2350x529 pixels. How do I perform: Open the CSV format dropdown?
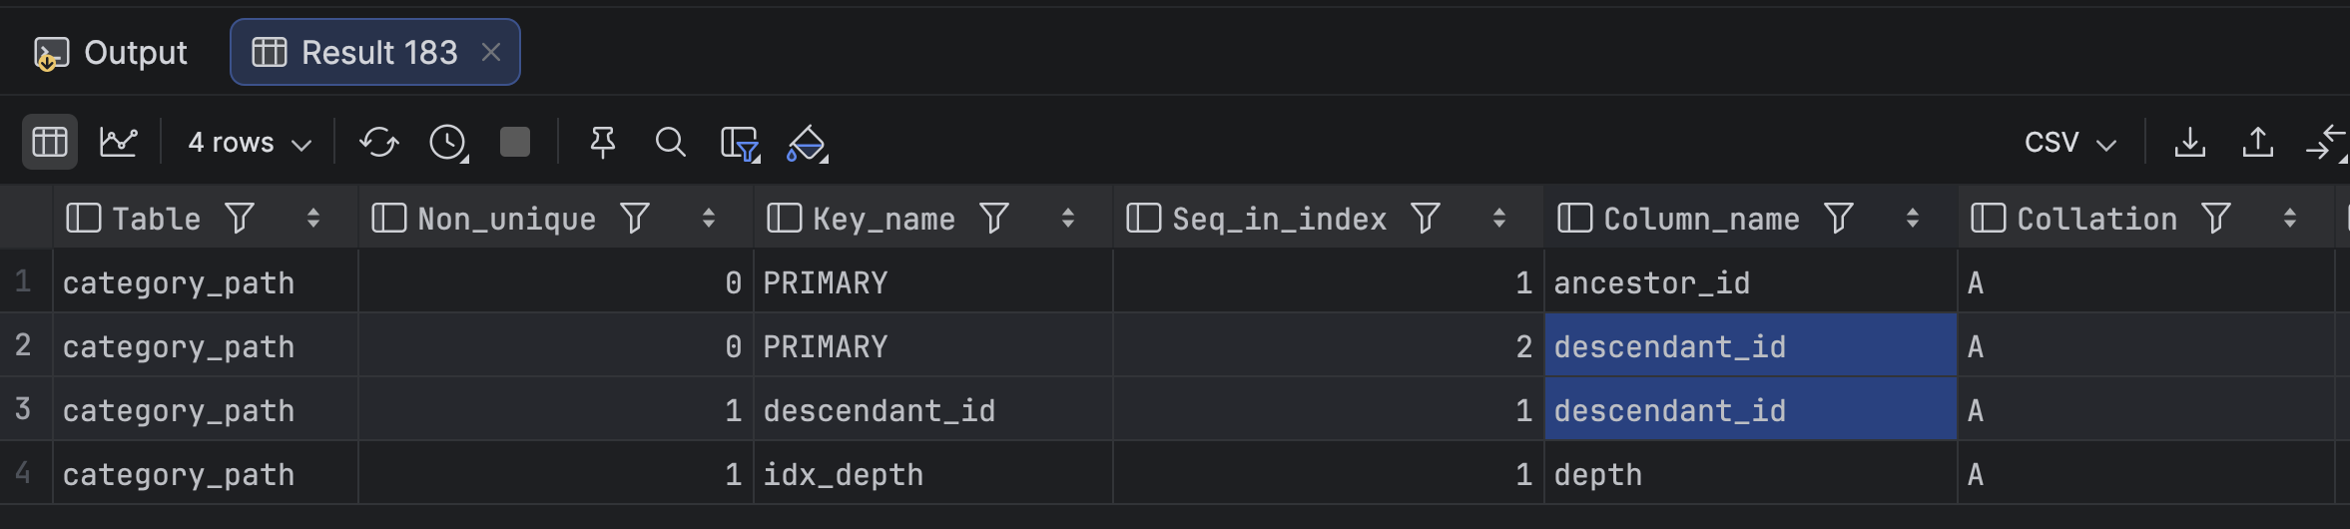point(2068,143)
